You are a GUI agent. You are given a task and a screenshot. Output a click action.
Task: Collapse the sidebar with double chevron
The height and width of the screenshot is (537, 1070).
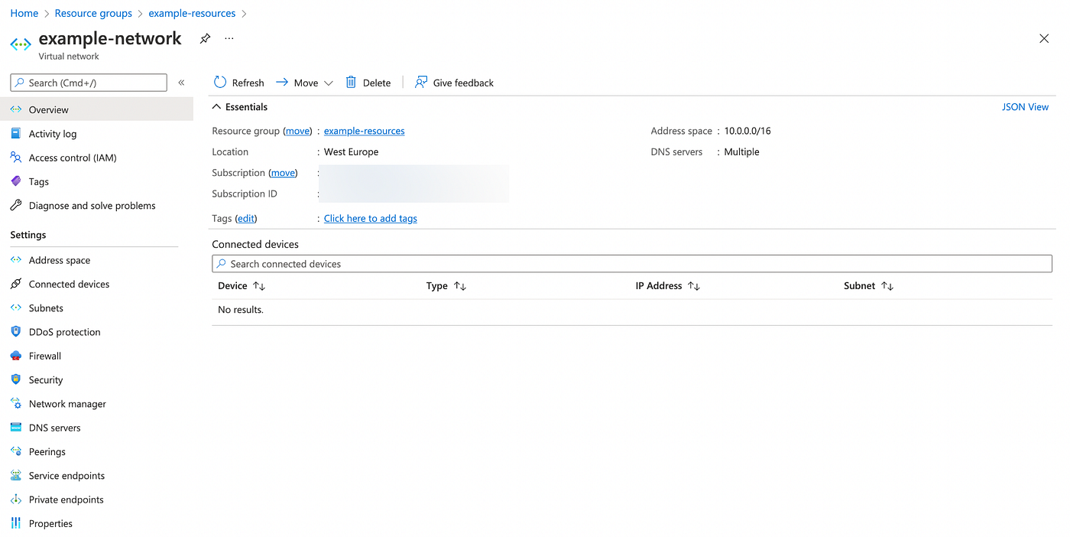pyautogui.click(x=181, y=83)
